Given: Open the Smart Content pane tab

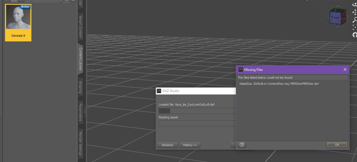Looking at the screenshot, I should pyautogui.click(x=80, y=26).
